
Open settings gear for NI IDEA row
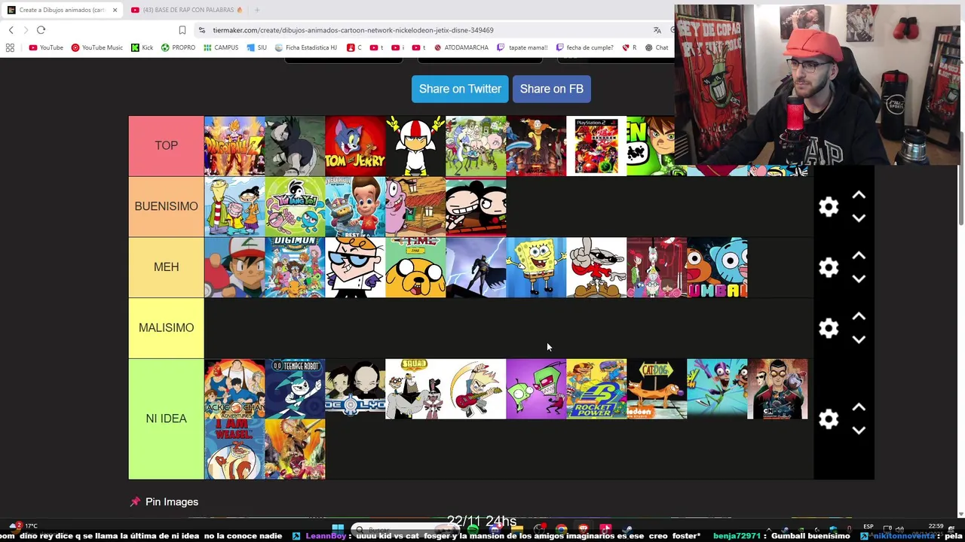829,419
